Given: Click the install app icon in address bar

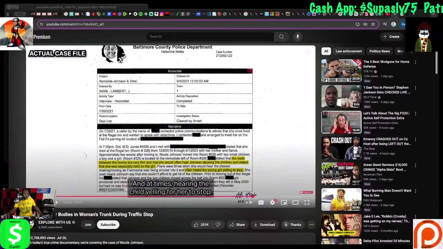Looking at the screenshot, I should point(358,24).
